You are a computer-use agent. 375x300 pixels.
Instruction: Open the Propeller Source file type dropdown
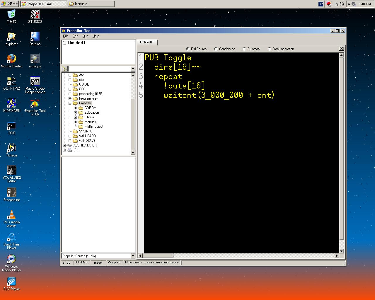point(133,256)
